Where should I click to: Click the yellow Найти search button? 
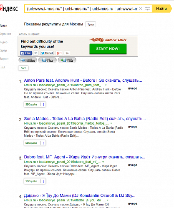coord(161,9)
